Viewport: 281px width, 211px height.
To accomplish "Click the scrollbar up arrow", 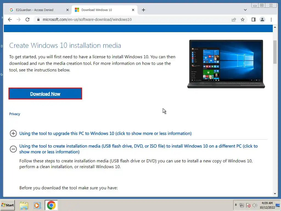I will 275,27.
